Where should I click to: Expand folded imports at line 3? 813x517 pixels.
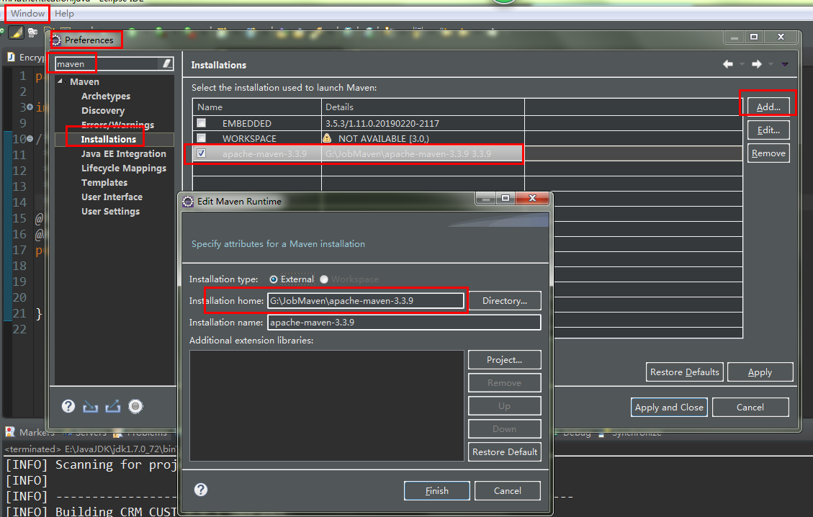click(30, 107)
